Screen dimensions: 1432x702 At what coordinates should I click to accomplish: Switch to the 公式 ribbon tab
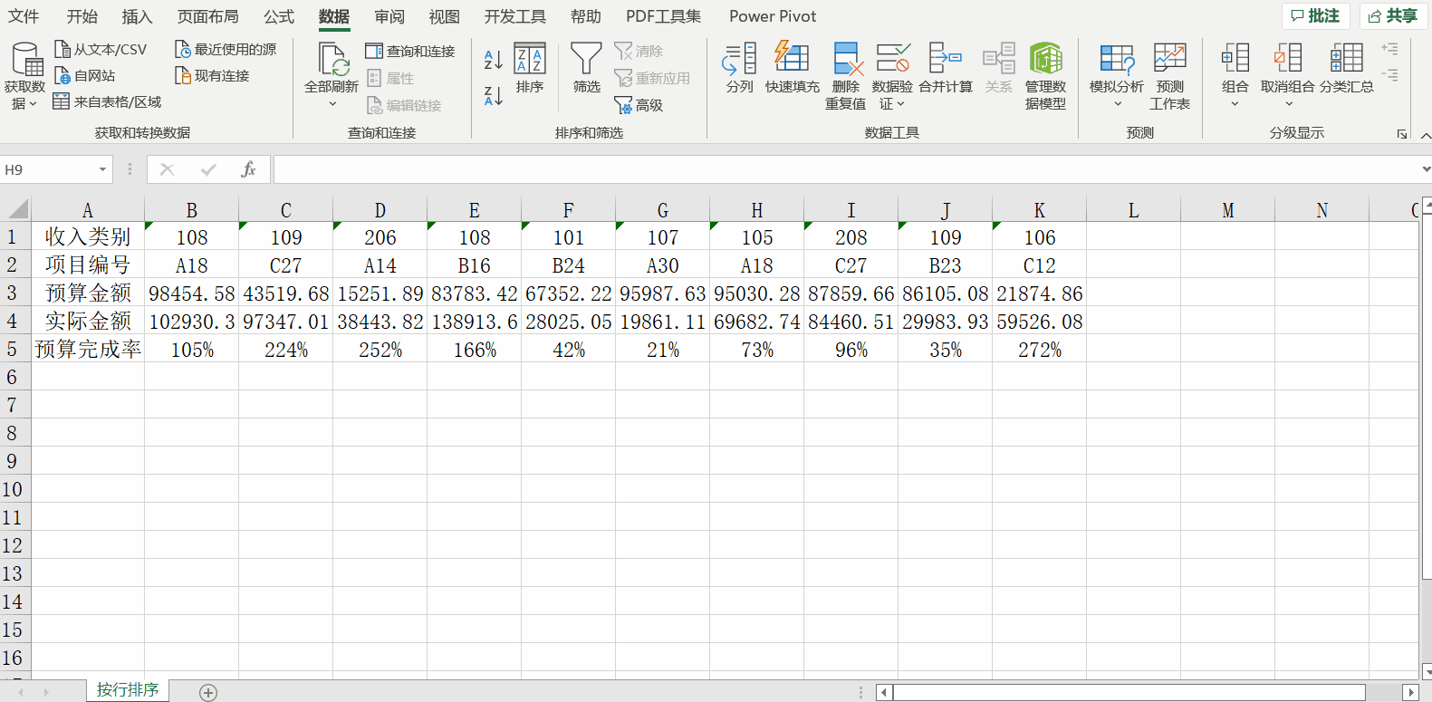coord(279,16)
